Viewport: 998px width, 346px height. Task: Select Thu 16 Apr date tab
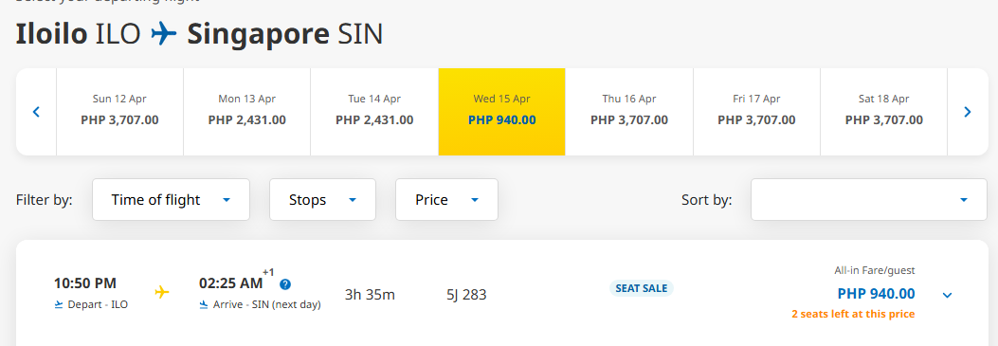tap(629, 112)
